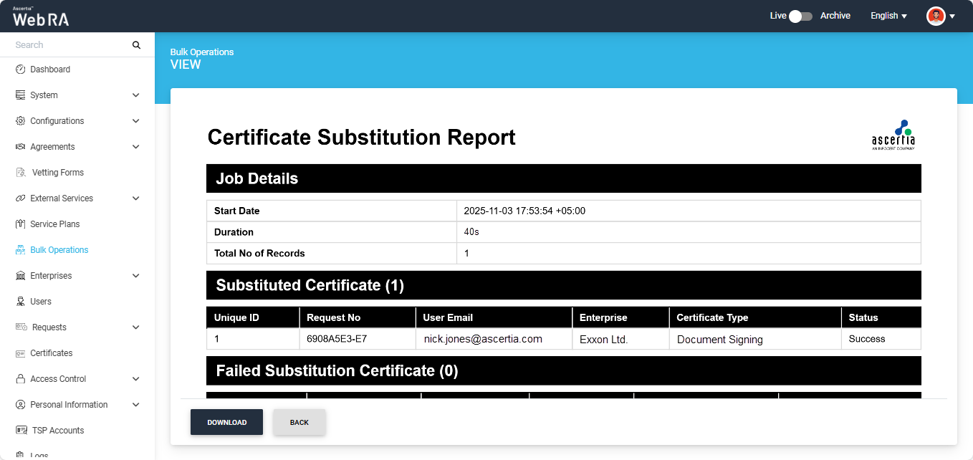This screenshot has height=460, width=973.
Task: Click the Bulk Operations icon
Action: (20, 250)
